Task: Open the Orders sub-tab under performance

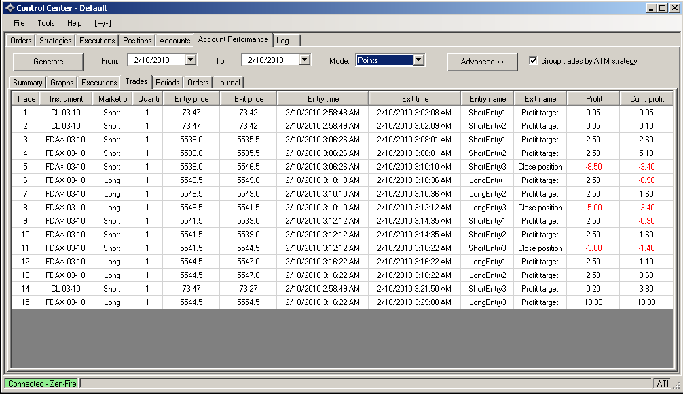Action: coord(198,83)
